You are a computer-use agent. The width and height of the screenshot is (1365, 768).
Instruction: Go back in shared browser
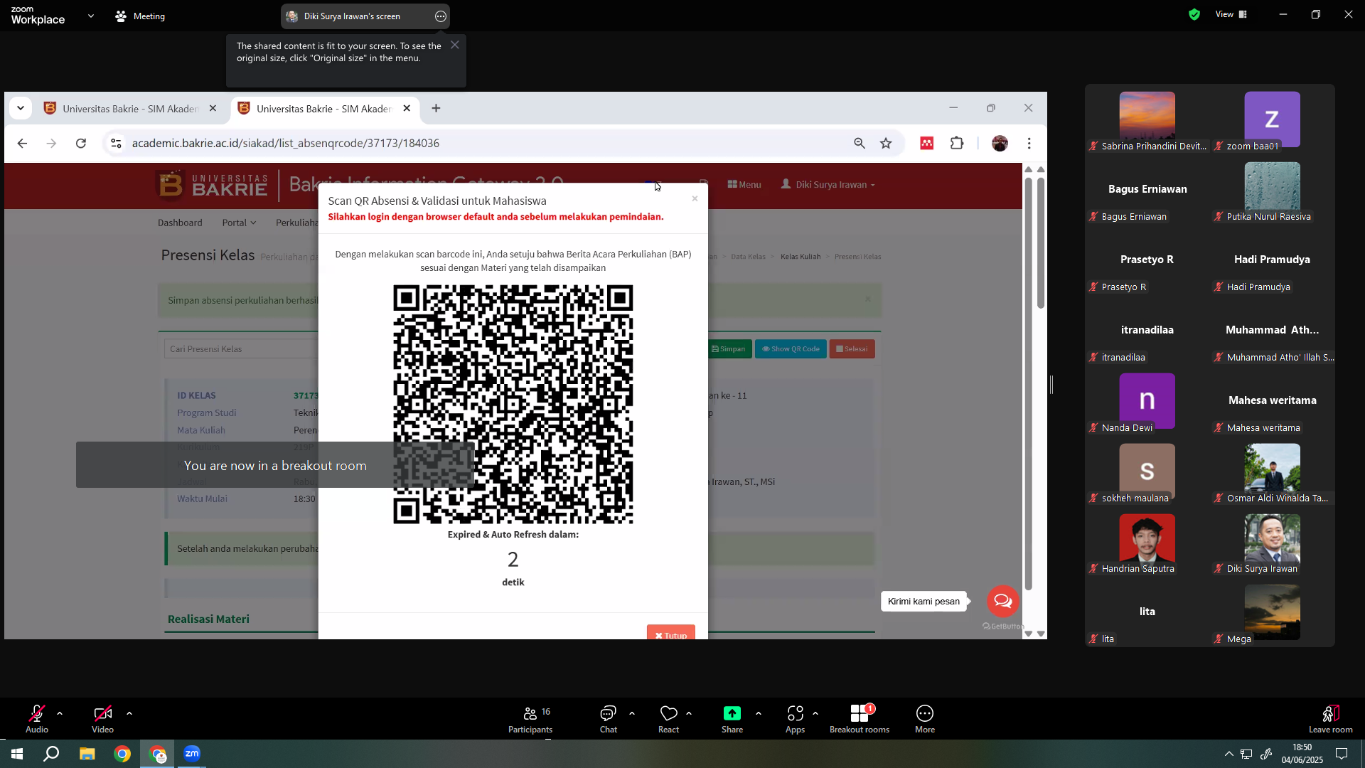tap(22, 144)
